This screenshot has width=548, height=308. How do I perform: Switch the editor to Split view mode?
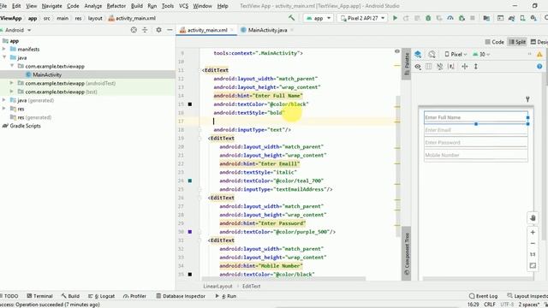tap(517, 42)
